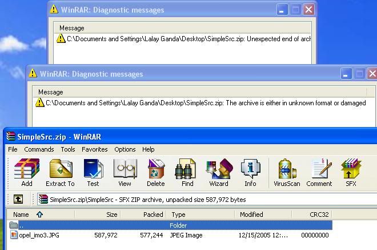Click the parent folder icon in file list
Image resolution: width=377 pixels, height=250 pixels.
coord(14,225)
